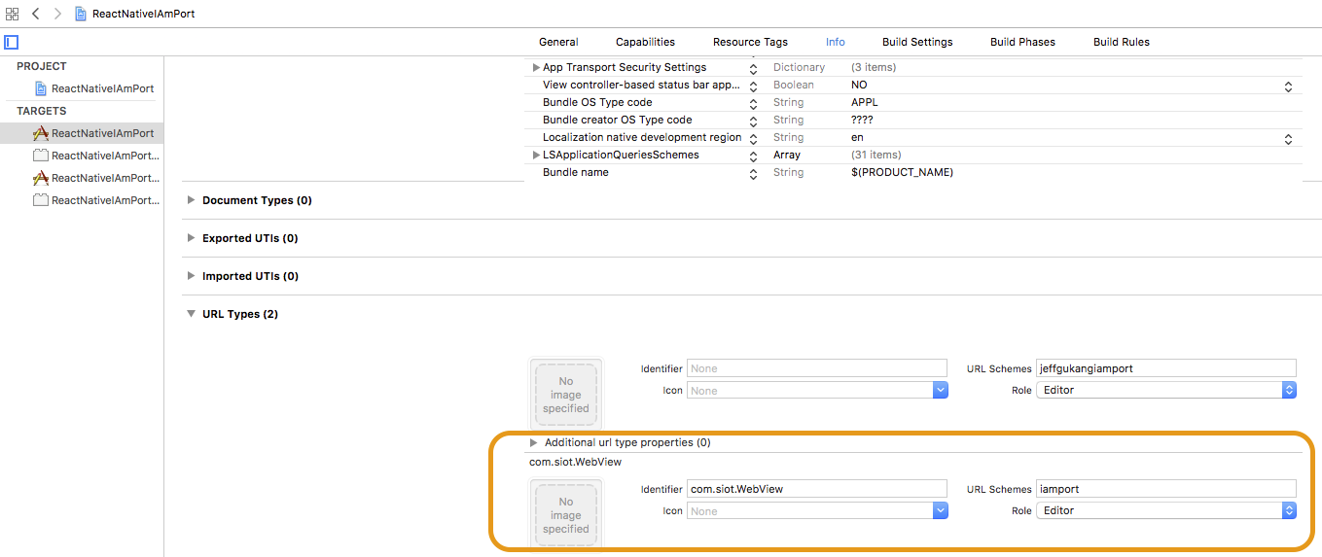Open Icon dropdown of first URL type

point(940,390)
